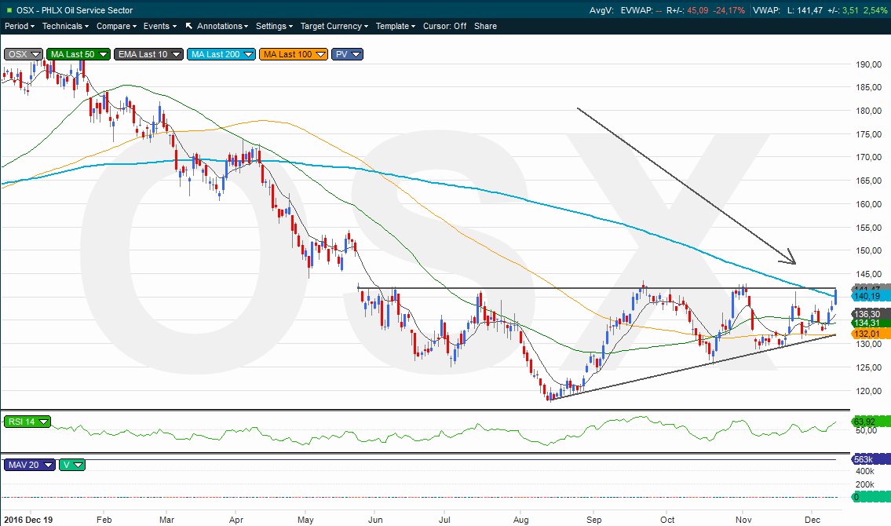Open the Events menu
Viewport: 891px width, 526px height.
pyautogui.click(x=159, y=26)
